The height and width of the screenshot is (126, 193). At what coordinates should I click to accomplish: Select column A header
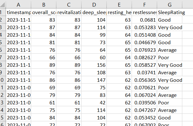click(18, 4)
